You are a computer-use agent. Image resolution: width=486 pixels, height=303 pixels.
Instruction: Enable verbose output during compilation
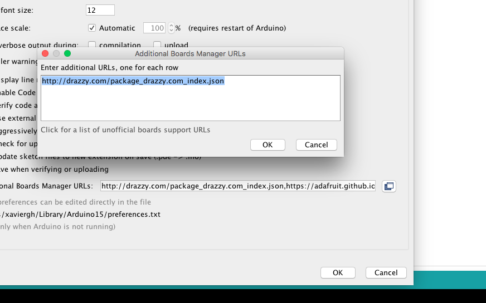(92, 45)
